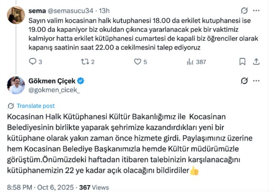Image resolution: width=274 pixels, height=192 pixels.
Task: Reply to sema's tweet
Action: [33, 62]
